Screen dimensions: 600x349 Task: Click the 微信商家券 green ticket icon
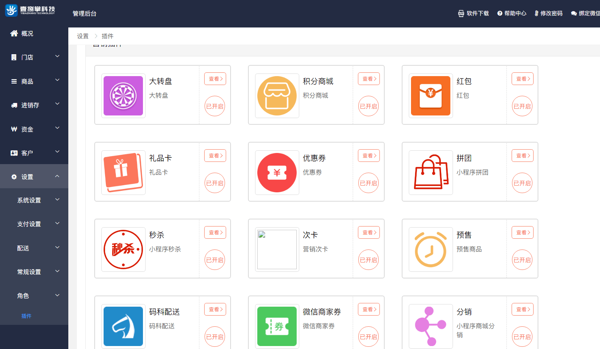(277, 326)
